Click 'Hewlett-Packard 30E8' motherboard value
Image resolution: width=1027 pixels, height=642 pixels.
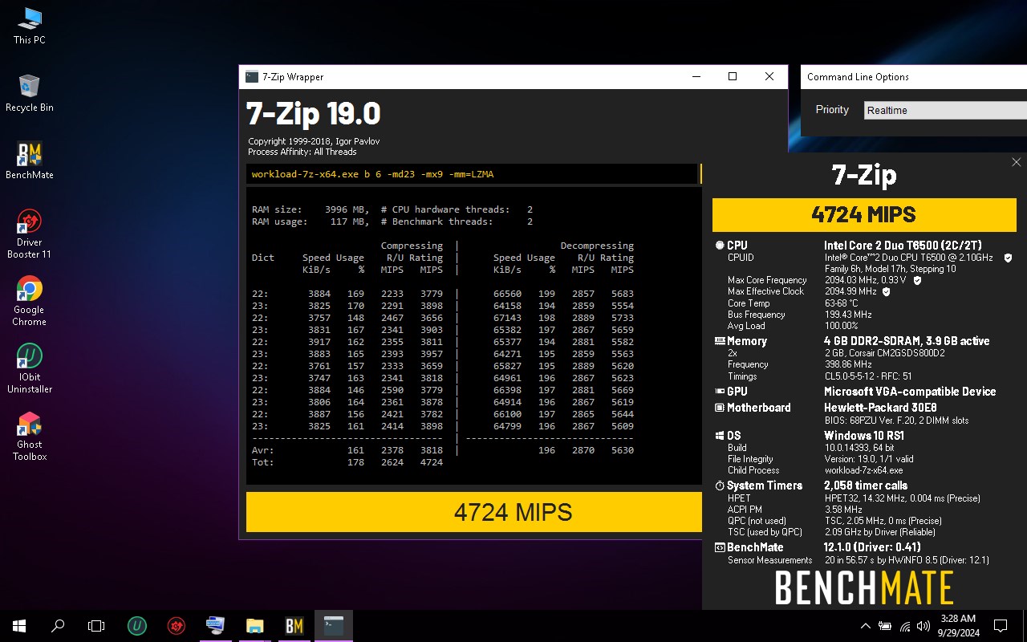[x=880, y=408]
